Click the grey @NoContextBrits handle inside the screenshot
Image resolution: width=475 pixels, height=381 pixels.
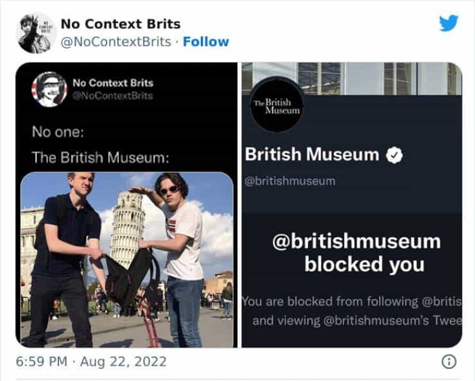(113, 96)
